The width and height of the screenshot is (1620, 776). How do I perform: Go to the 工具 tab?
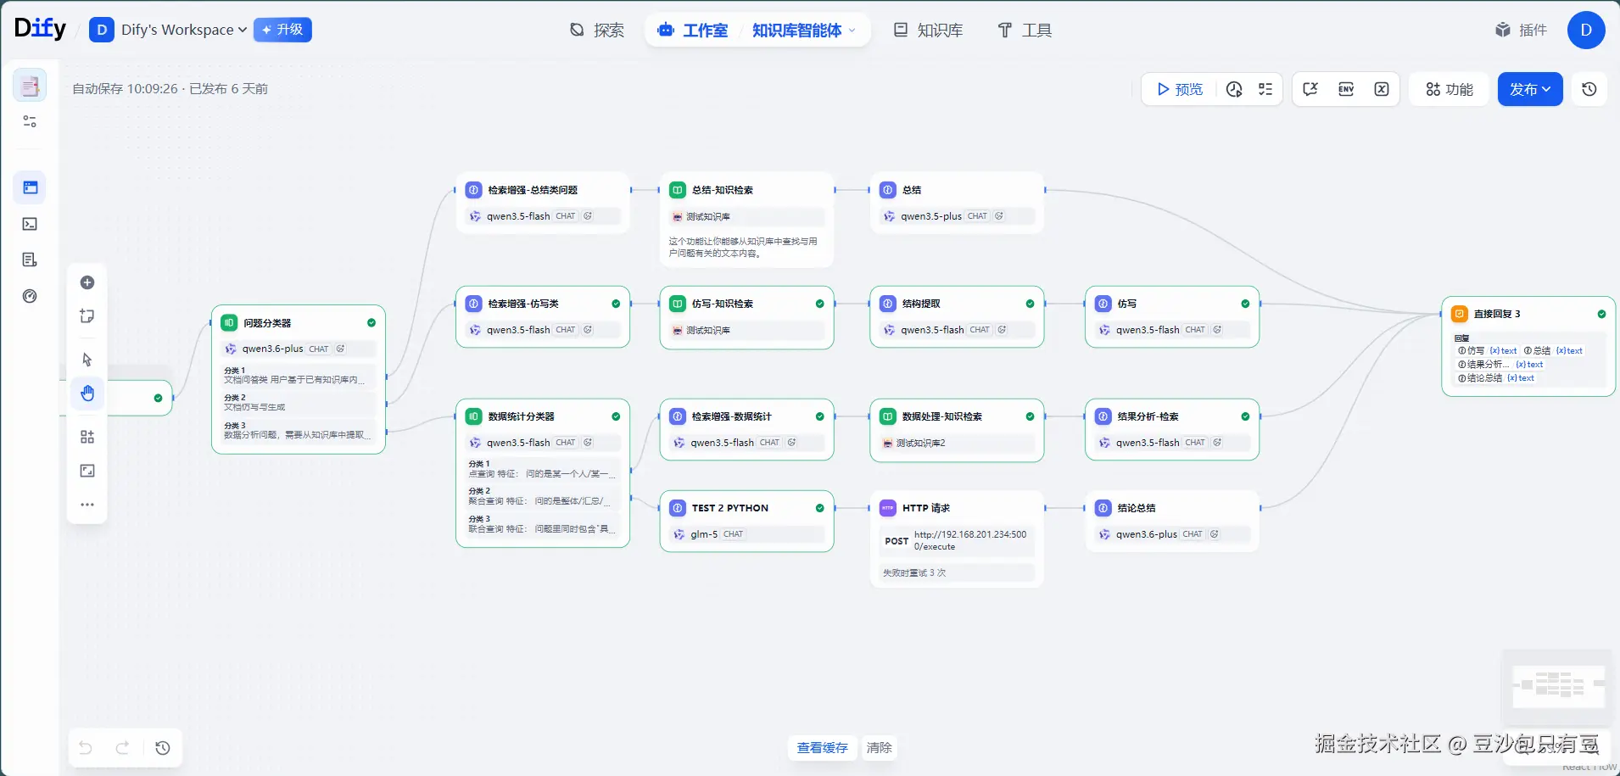tap(1025, 31)
